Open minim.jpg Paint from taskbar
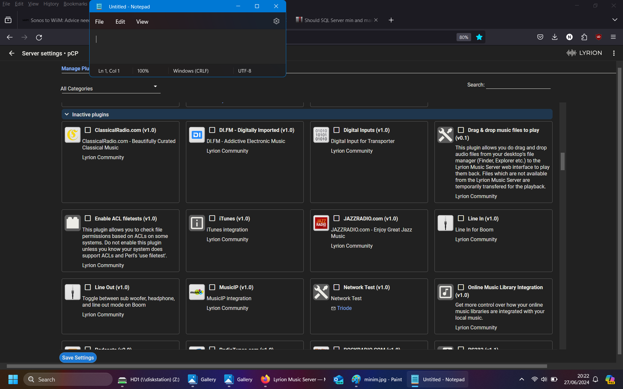This screenshot has height=389, width=623. (377, 379)
